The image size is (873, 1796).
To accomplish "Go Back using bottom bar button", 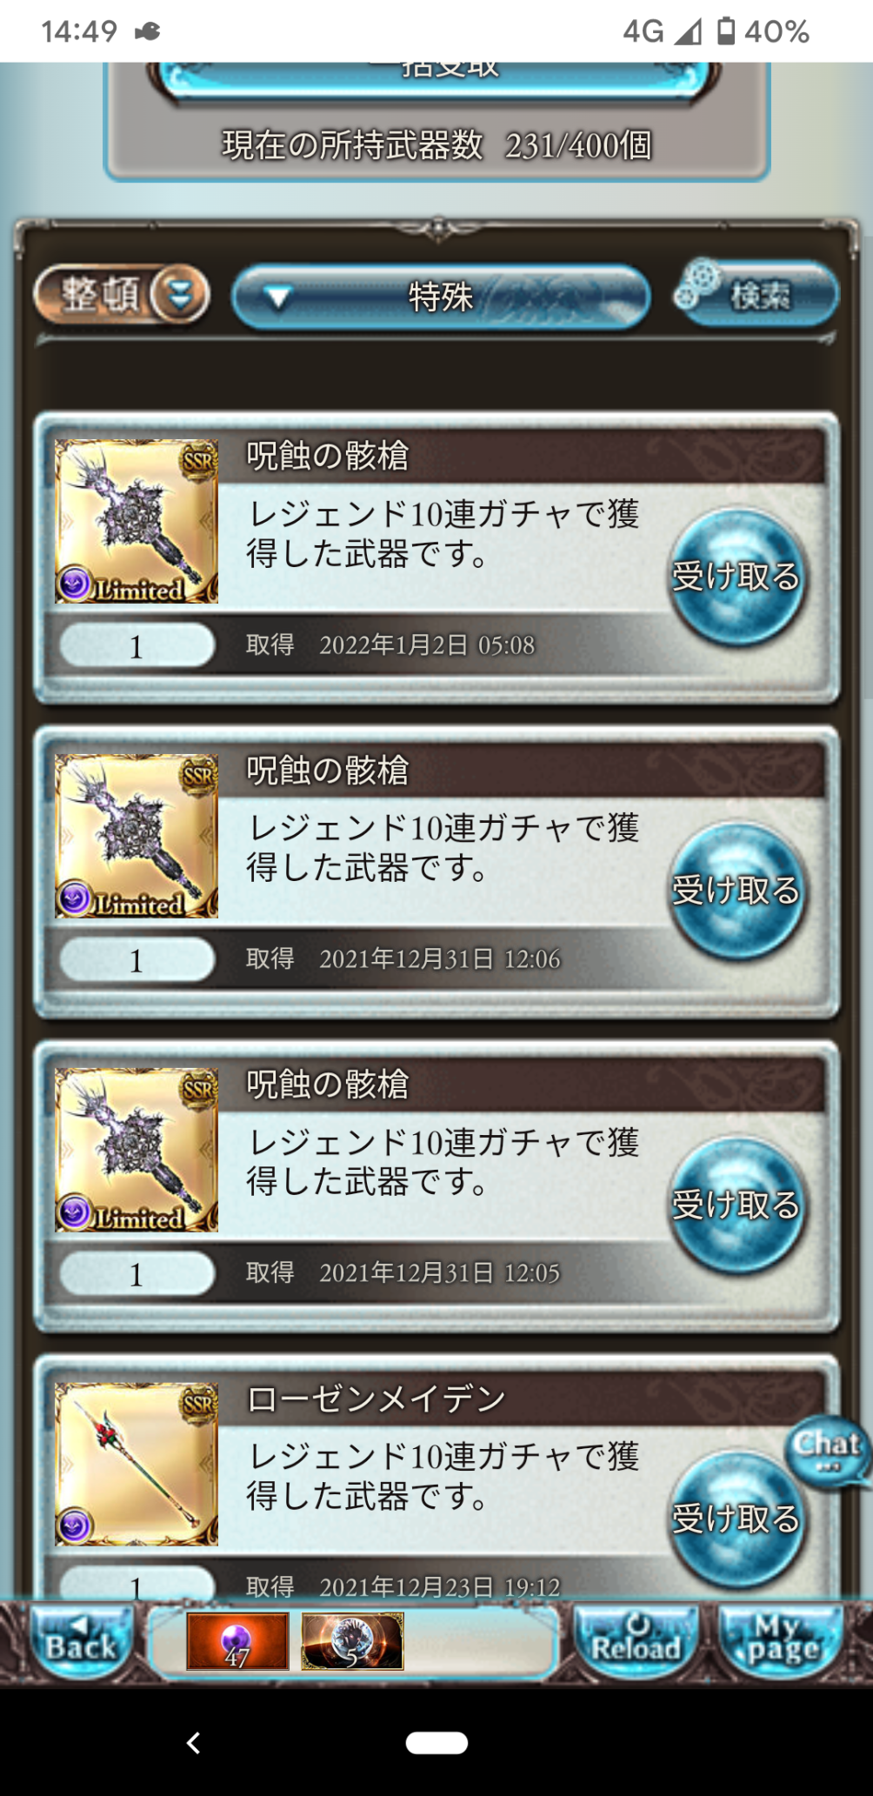I will coord(80,1641).
